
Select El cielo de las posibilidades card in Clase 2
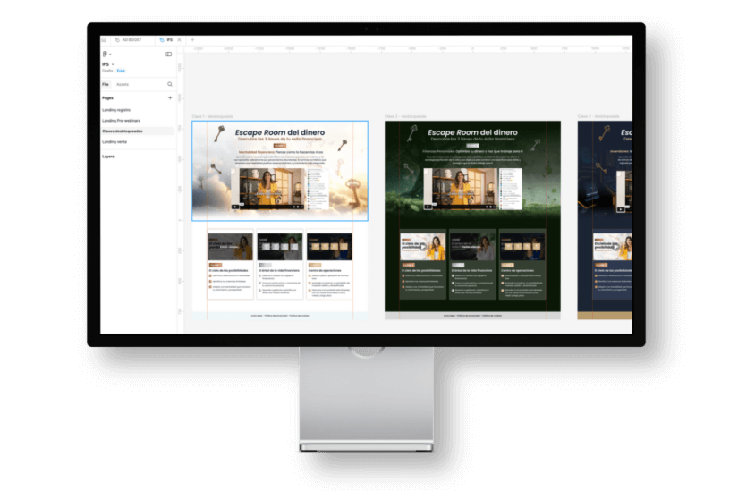point(422,264)
